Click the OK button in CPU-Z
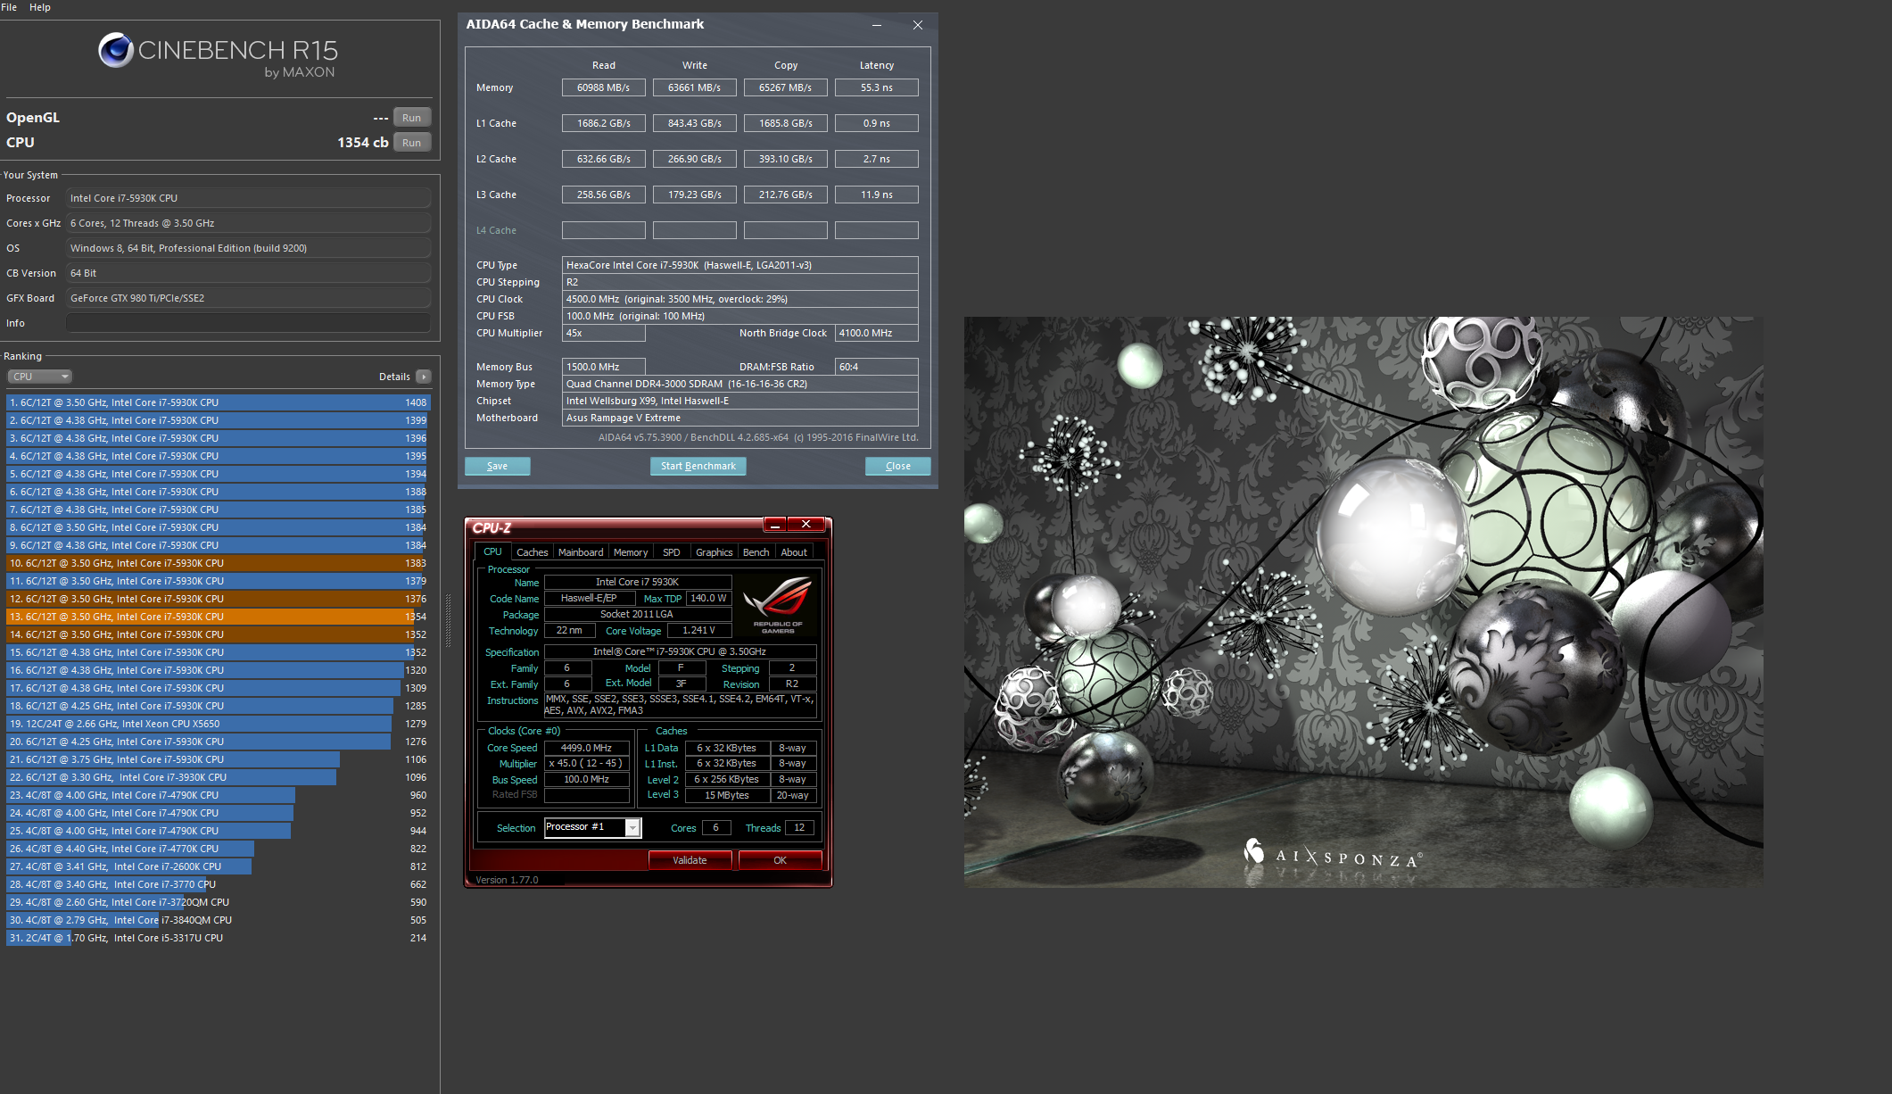Screen dimensions: 1892x1094 (x=781, y=860)
